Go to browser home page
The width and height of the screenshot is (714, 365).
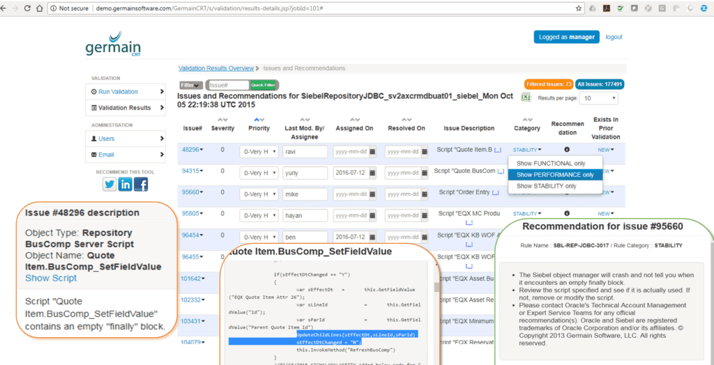point(39,8)
